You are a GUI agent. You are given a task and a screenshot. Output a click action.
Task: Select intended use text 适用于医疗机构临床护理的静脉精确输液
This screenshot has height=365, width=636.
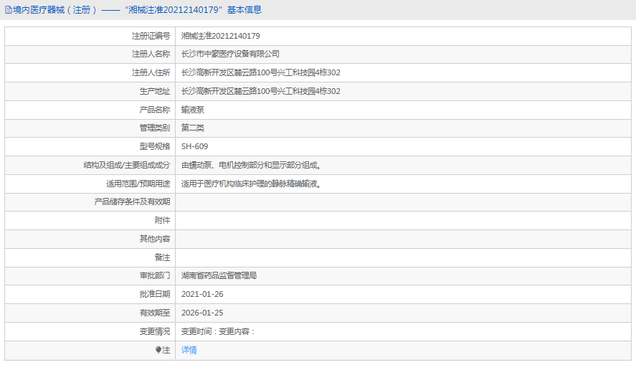coord(251,184)
